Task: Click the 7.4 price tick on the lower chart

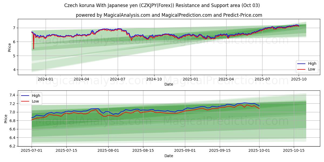Action: [12, 95]
